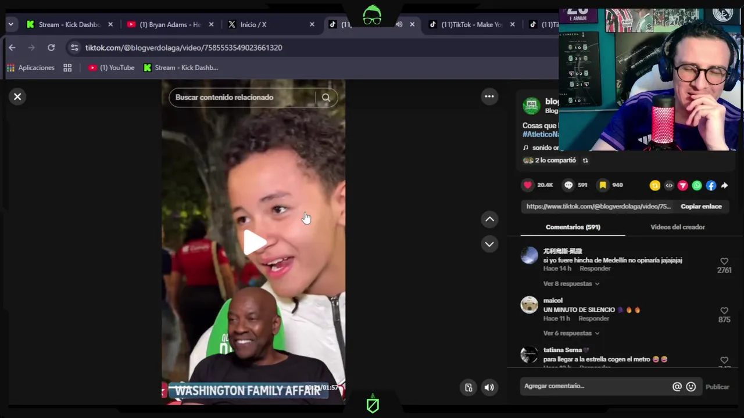This screenshot has height=418, width=744.
Task: Reply to maicol's comment
Action: click(x=593, y=319)
